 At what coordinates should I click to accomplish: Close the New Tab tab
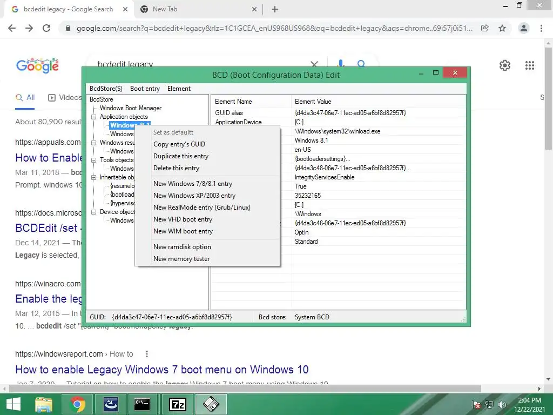pyautogui.click(x=254, y=10)
